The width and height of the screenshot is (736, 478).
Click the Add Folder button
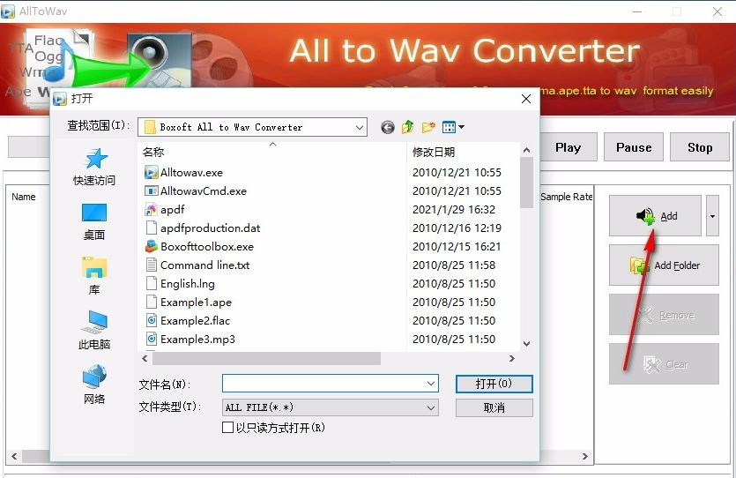coord(664,265)
